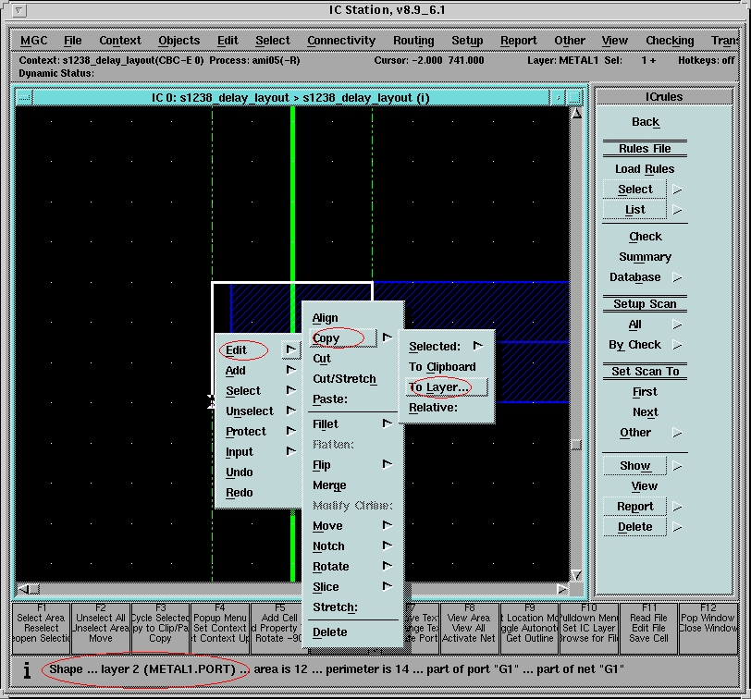751x699 pixels.
Task: Open the window menu icon in IC Station title bar
Action: [20, 10]
